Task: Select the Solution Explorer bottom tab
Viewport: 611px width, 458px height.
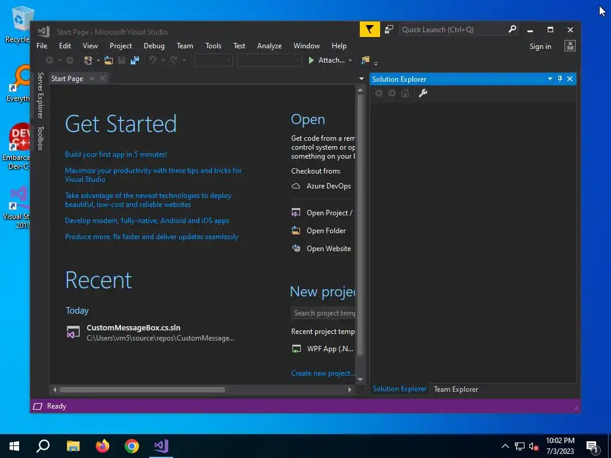Action: (x=399, y=389)
